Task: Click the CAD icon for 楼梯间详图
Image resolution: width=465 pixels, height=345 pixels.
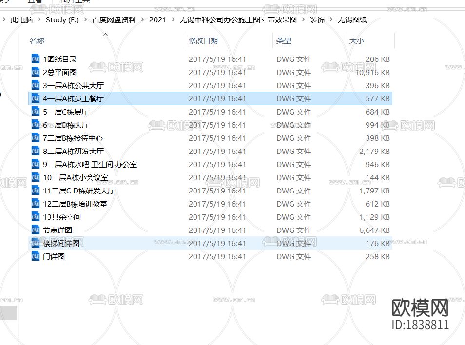Action: pos(35,243)
